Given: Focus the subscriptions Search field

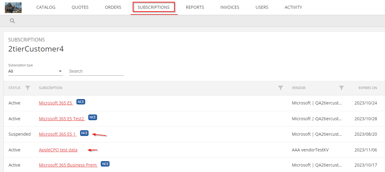Looking at the screenshot, I should click(96, 71).
